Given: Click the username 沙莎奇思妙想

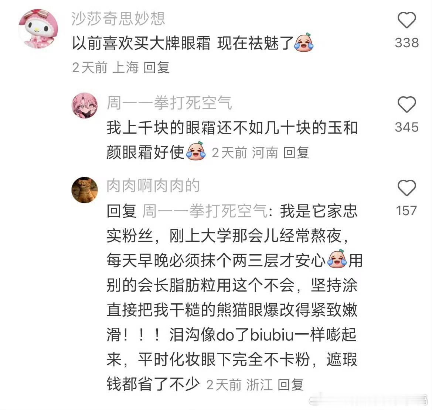Looking at the screenshot, I should pyautogui.click(x=118, y=19).
